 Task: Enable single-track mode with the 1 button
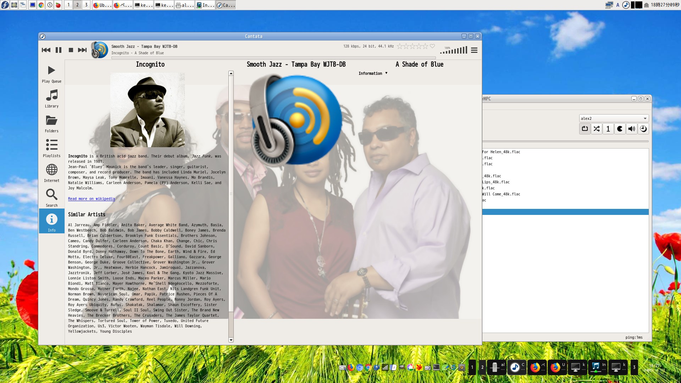[608, 129]
